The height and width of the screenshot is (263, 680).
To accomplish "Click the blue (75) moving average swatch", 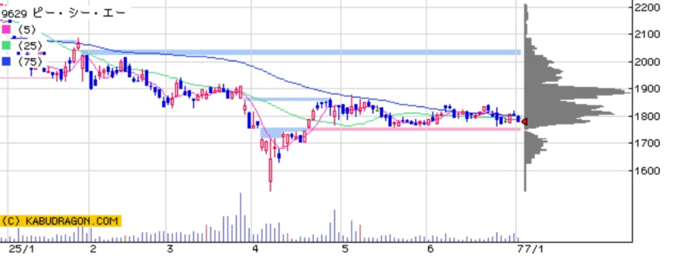I will pos(6,61).
